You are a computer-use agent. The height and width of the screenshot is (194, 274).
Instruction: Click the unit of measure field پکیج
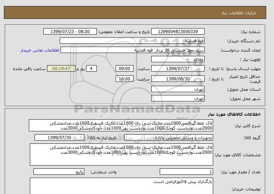(59, 172)
